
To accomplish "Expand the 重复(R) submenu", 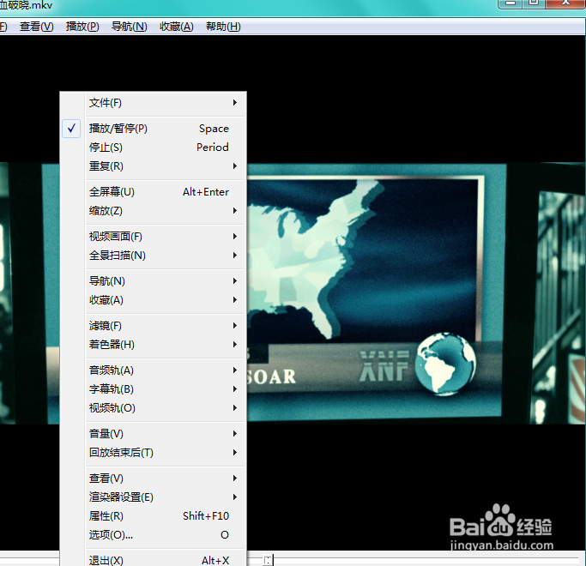I will [x=153, y=166].
